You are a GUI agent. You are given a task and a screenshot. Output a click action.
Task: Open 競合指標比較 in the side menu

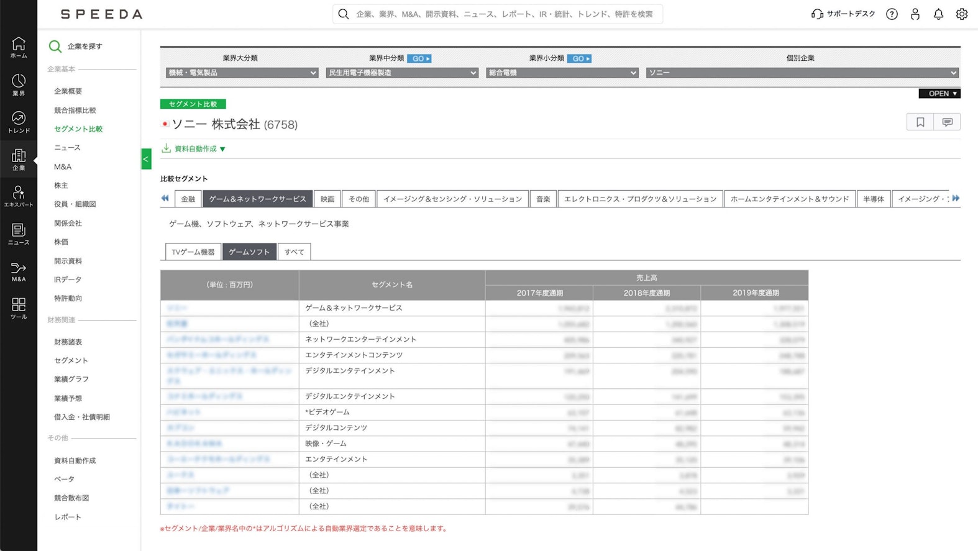[x=75, y=111]
